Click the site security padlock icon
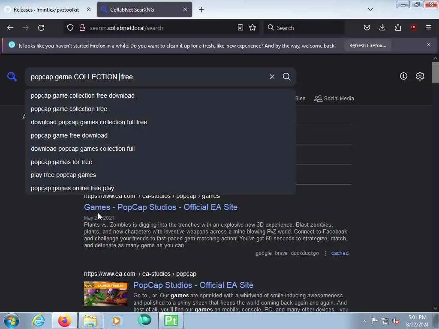Image resolution: width=439 pixels, height=329 pixels. tap(82, 28)
